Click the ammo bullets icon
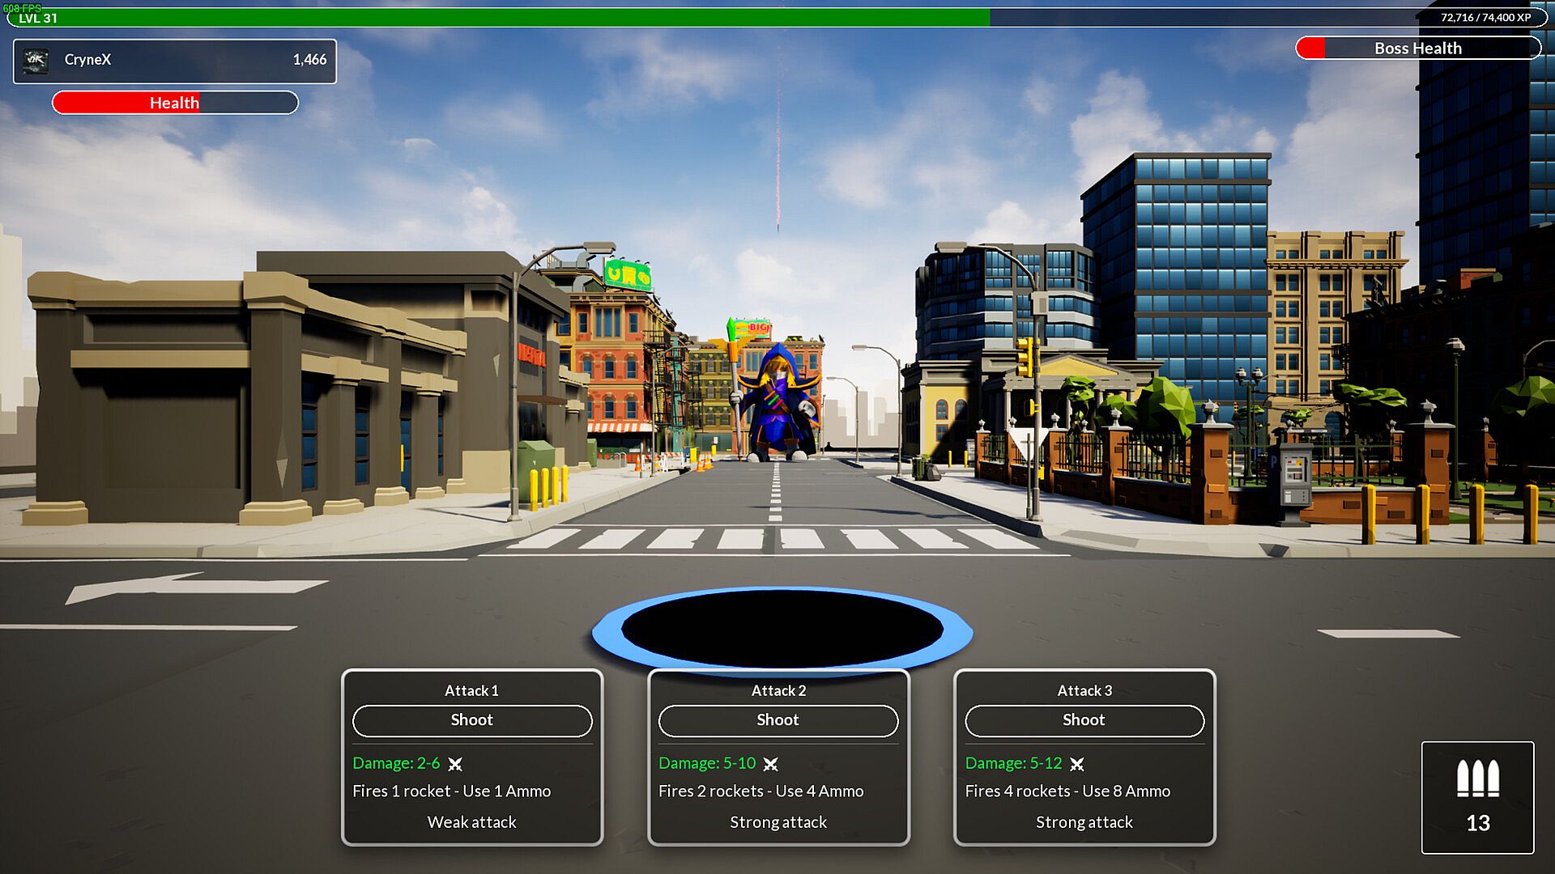 pos(1477,779)
